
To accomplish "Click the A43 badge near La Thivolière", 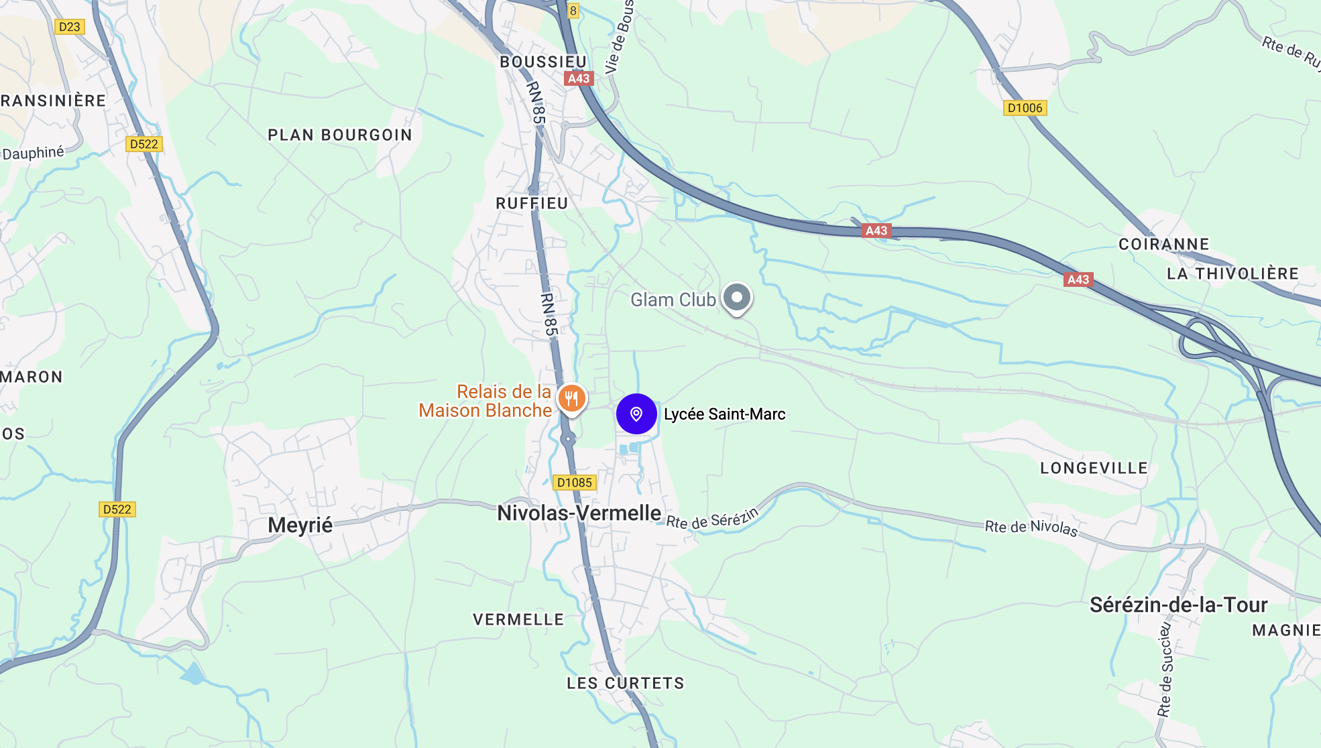I will pyautogui.click(x=1078, y=279).
